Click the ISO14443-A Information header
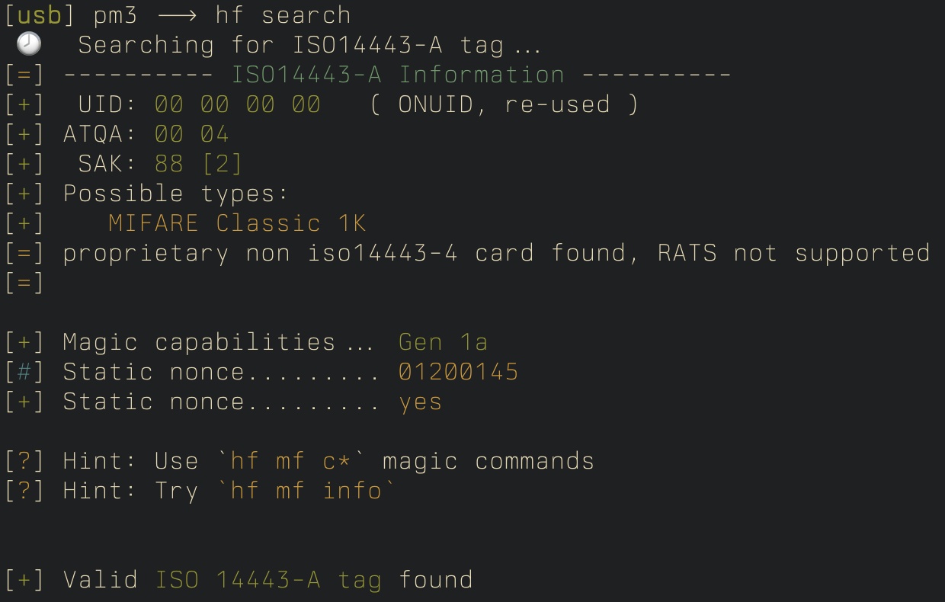This screenshot has width=945, height=602. click(x=398, y=75)
